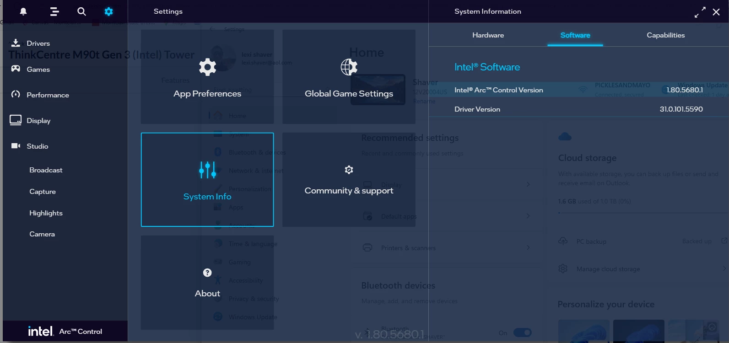The image size is (729, 343).
Task: Select the Settings gear icon in top bar
Action: pos(108,11)
